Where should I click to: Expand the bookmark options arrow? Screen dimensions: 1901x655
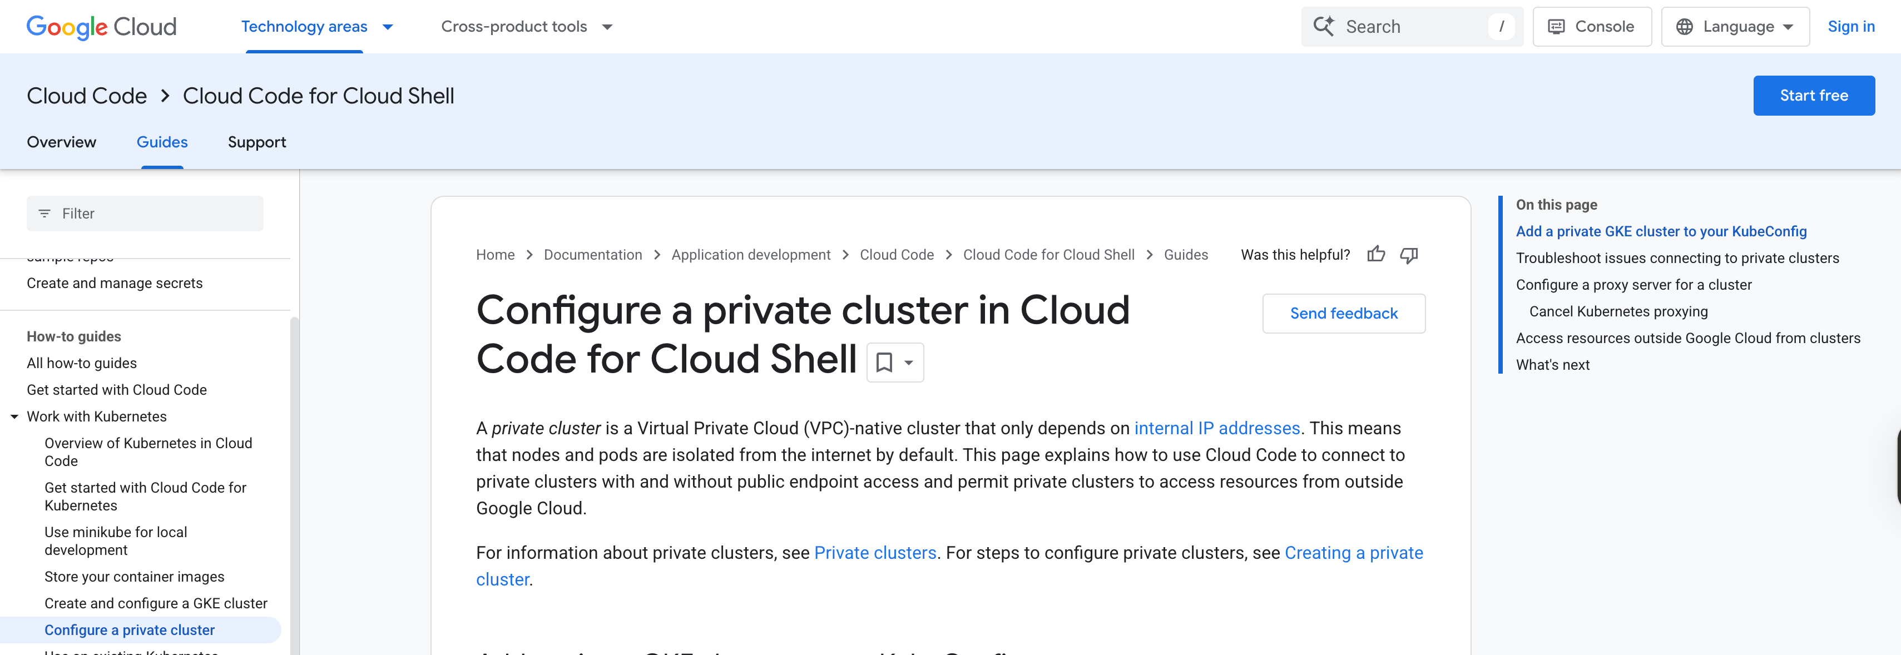click(x=908, y=362)
